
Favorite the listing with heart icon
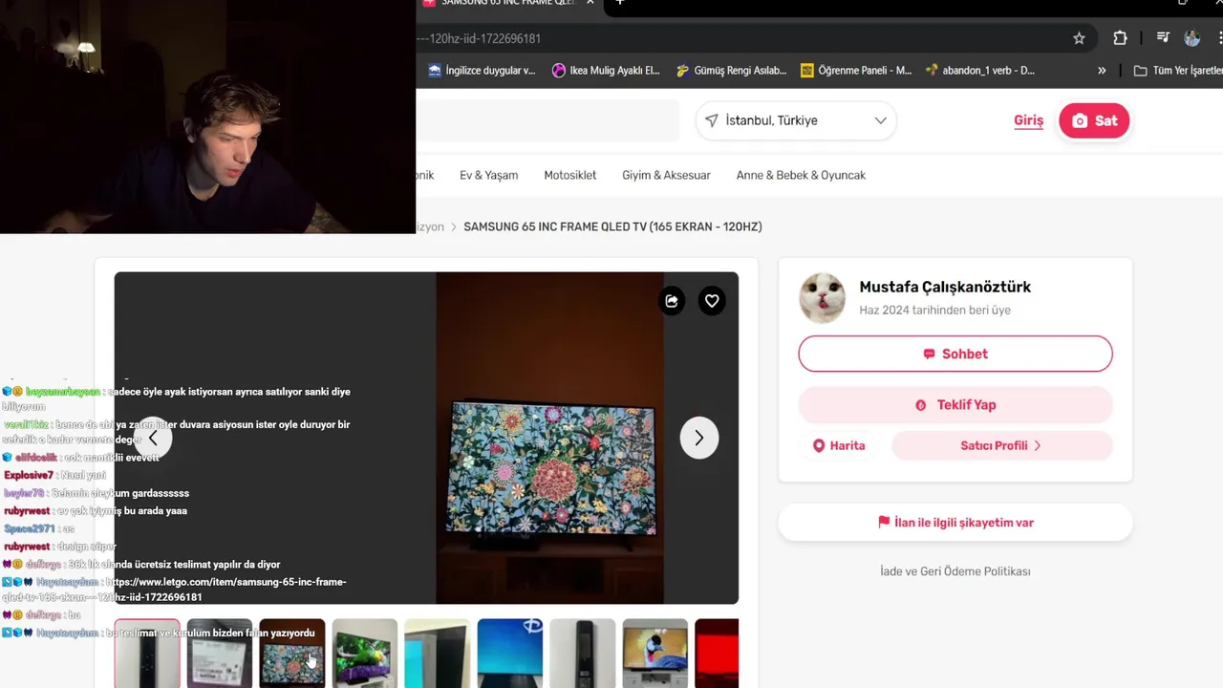coord(712,301)
